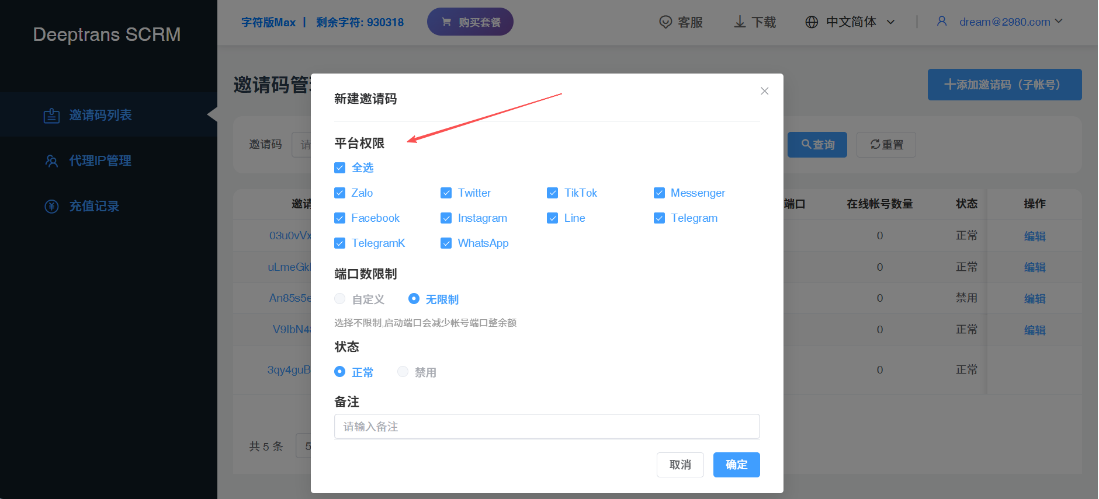Click the user profile icon

pos(942,21)
